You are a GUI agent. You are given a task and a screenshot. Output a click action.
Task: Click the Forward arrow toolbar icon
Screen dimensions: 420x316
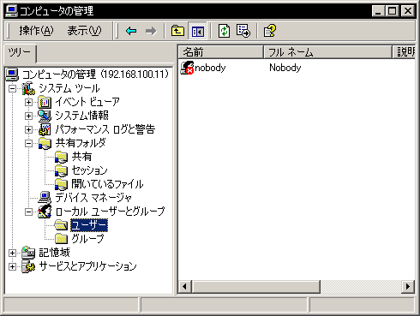(151, 31)
